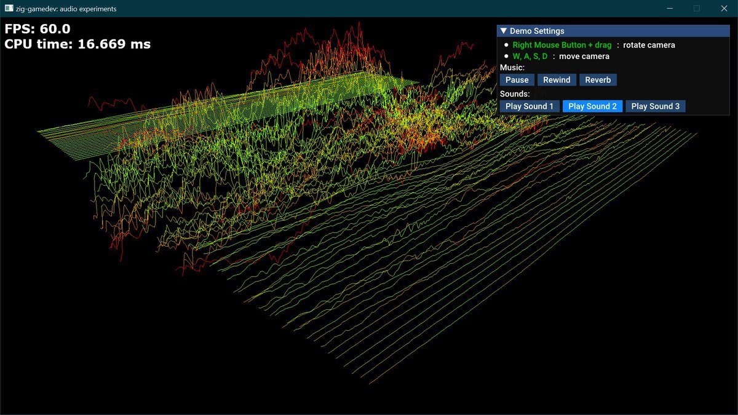Close the zig-gamedev window

724,9
